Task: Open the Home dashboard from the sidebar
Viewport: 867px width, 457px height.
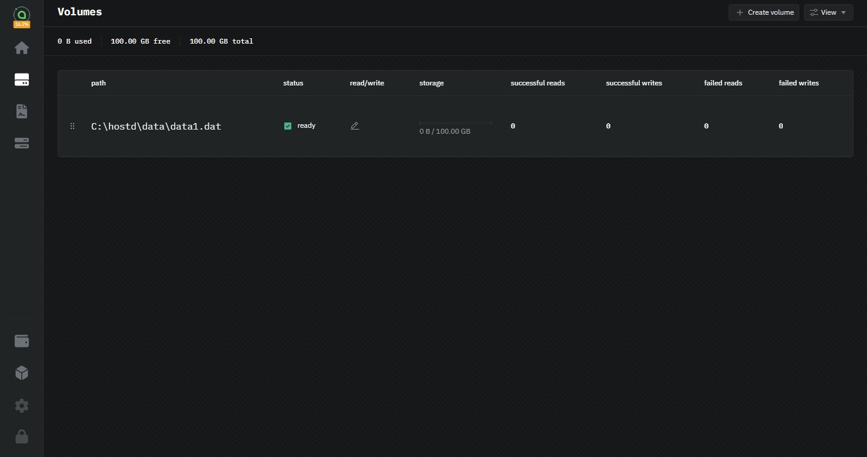Action: [x=22, y=48]
